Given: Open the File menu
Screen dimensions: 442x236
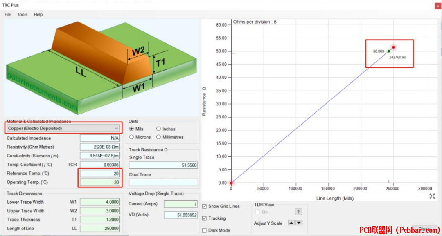Looking at the screenshot, I should click(x=8, y=15).
